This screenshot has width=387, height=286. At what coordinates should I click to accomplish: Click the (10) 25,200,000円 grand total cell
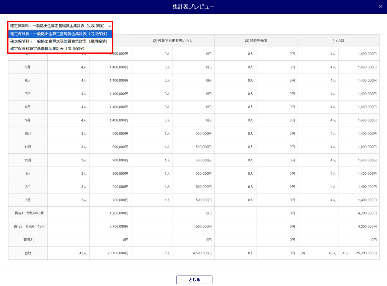tap(359, 253)
